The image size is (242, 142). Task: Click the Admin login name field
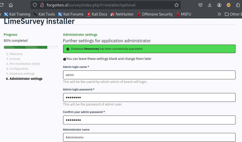click(x=149, y=75)
